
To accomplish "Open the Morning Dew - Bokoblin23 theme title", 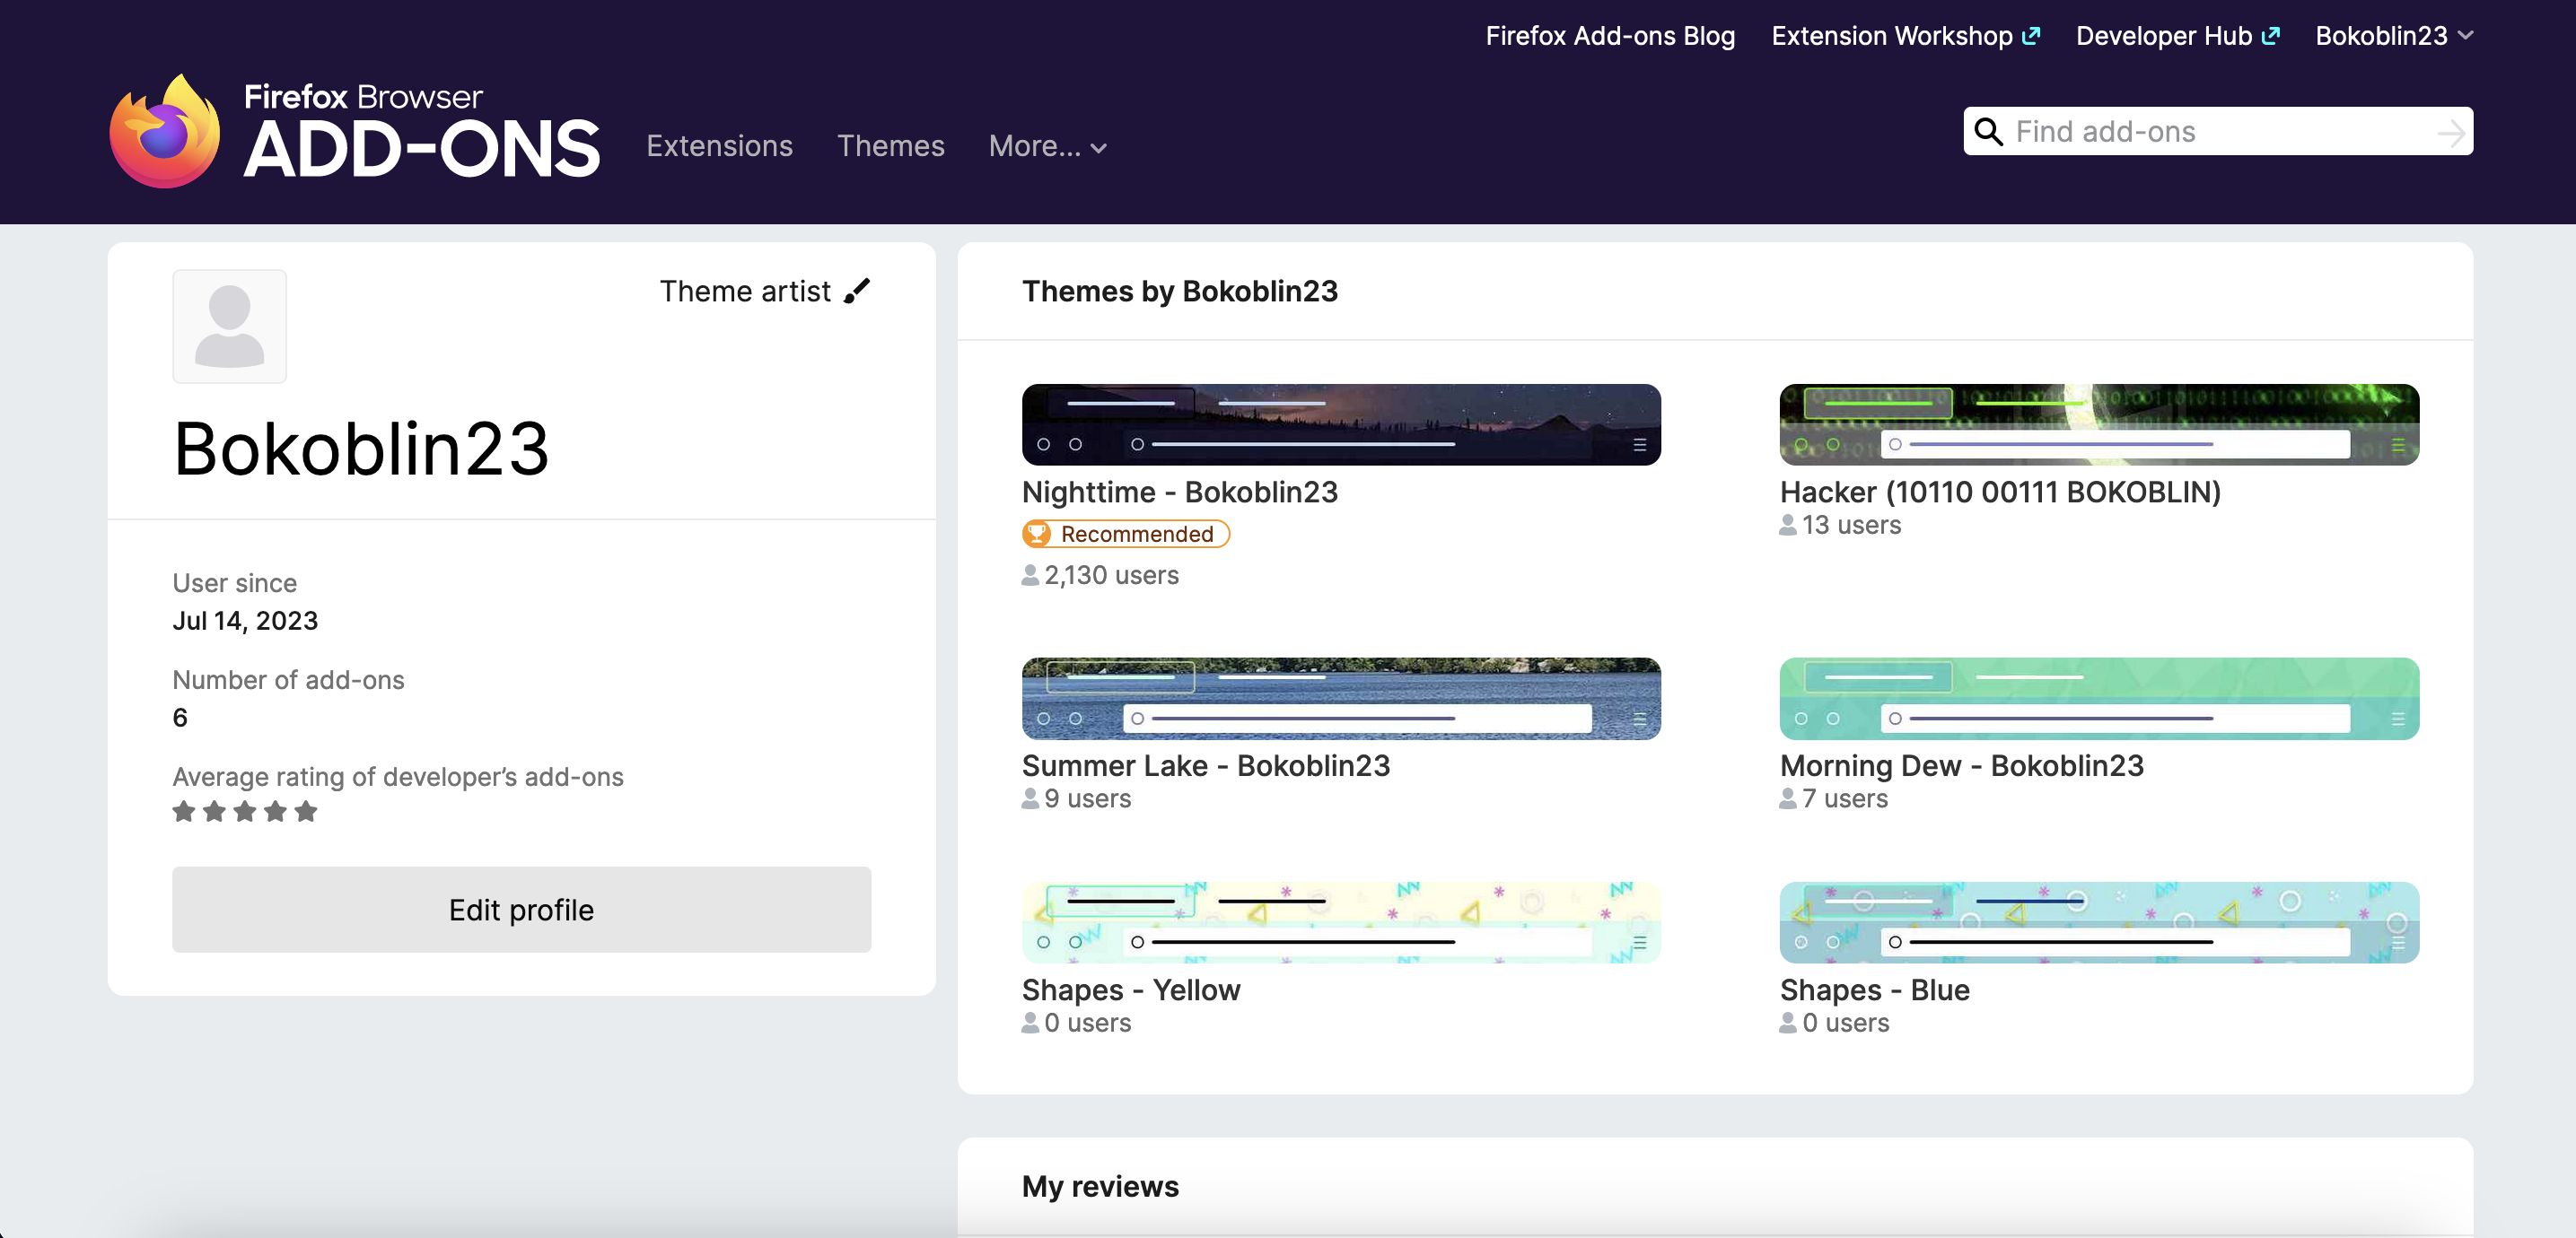I will 1962,765.
